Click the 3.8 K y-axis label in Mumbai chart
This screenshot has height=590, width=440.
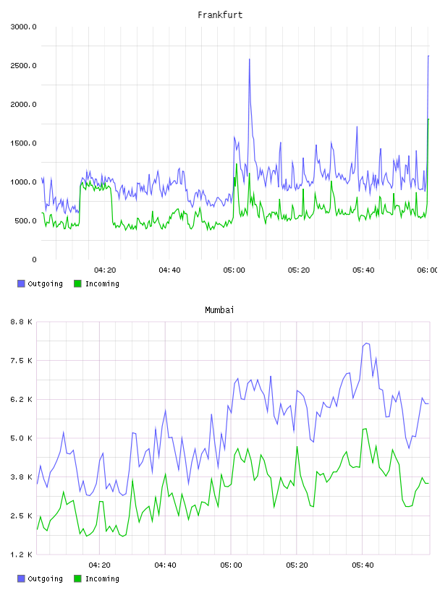(21, 477)
